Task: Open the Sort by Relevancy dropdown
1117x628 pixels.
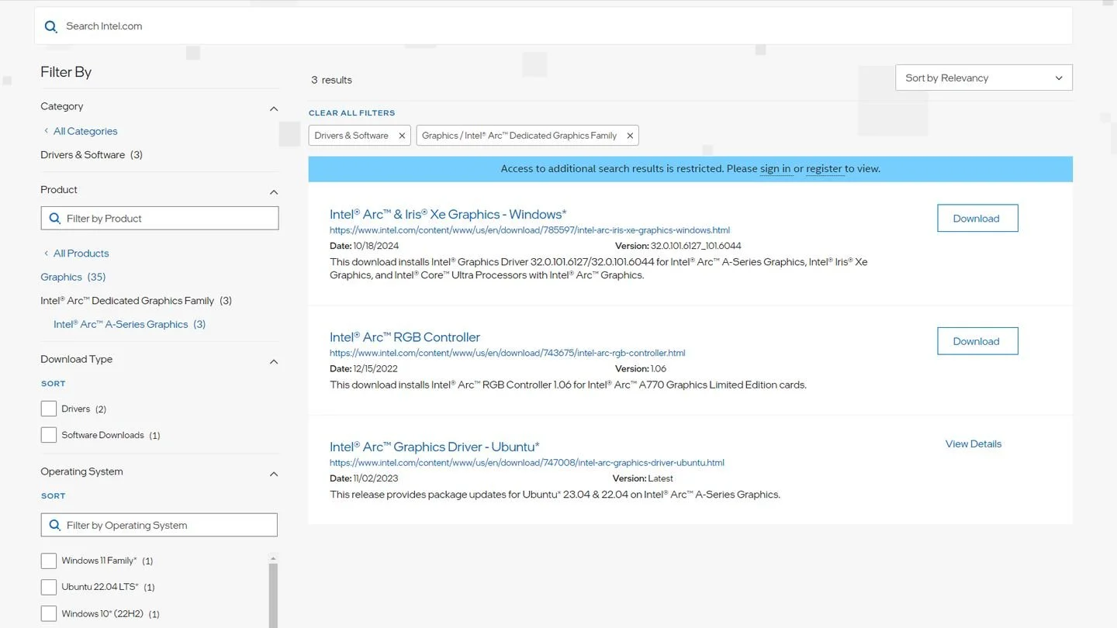Action: 984,78
